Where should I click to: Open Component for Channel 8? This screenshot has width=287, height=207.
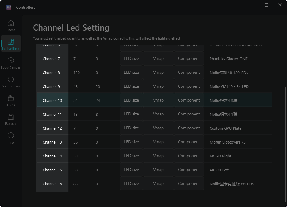point(189,72)
